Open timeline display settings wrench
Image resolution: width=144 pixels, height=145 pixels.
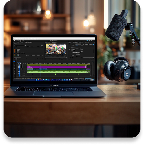click(24, 64)
